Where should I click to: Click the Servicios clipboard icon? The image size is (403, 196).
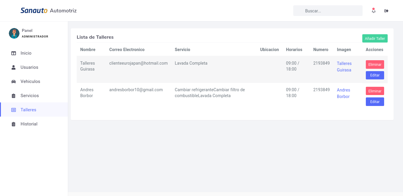[x=14, y=96]
